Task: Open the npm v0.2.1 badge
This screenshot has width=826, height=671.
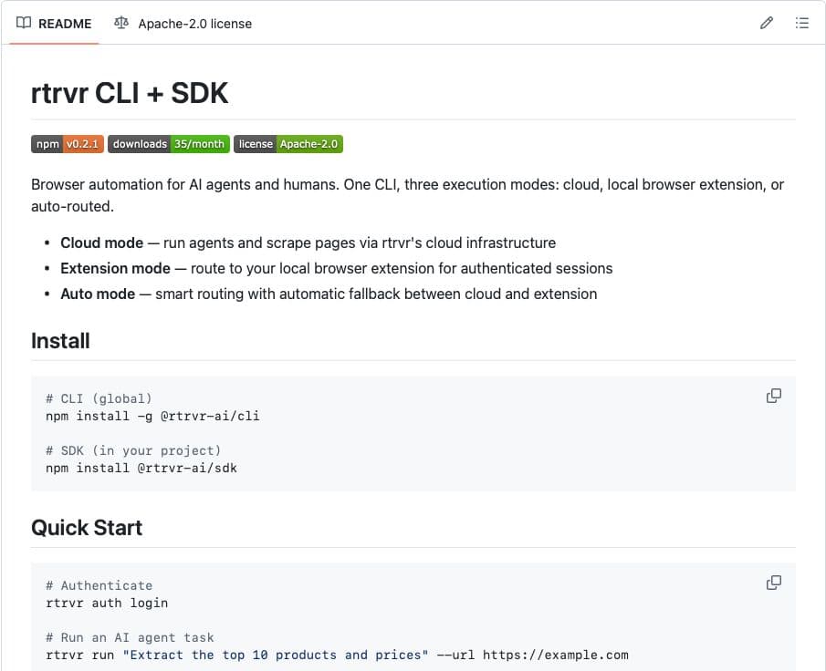Action: (68, 144)
